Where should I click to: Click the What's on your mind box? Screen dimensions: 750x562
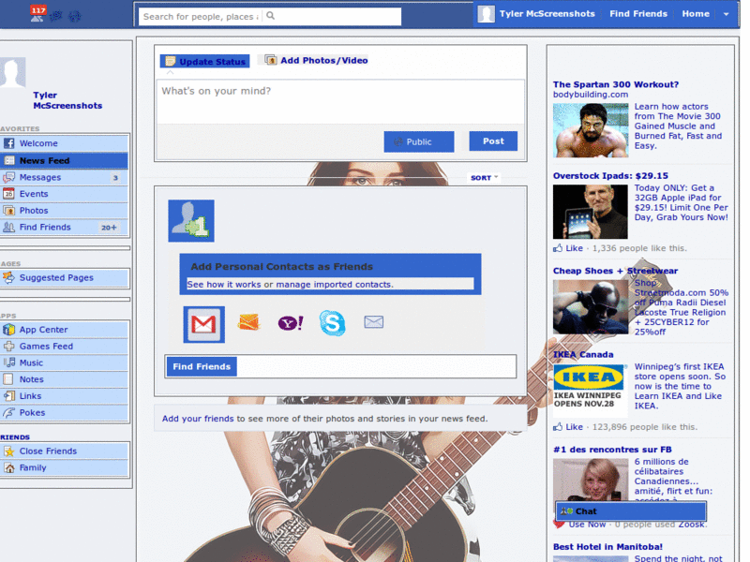click(340, 102)
